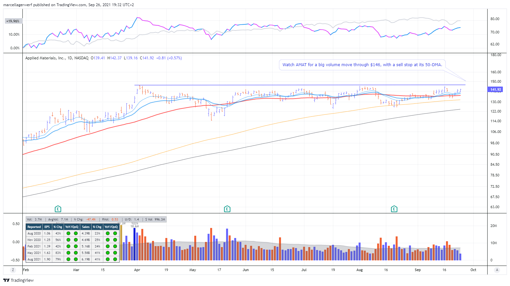Select the Aug 2020 table row label
The width and height of the screenshot is (510, 286).
(34, 233)
